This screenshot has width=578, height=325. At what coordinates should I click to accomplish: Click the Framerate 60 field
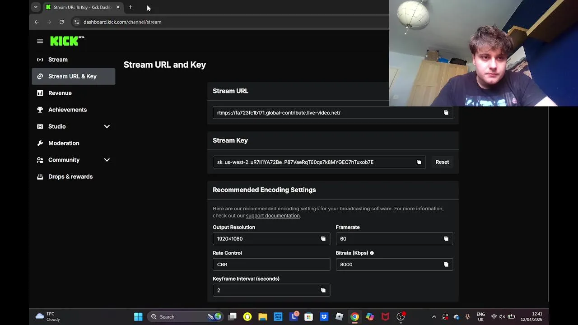coord(394,239)
